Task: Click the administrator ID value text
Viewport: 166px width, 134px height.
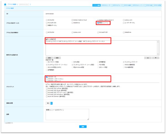Action: pos(50,14)
